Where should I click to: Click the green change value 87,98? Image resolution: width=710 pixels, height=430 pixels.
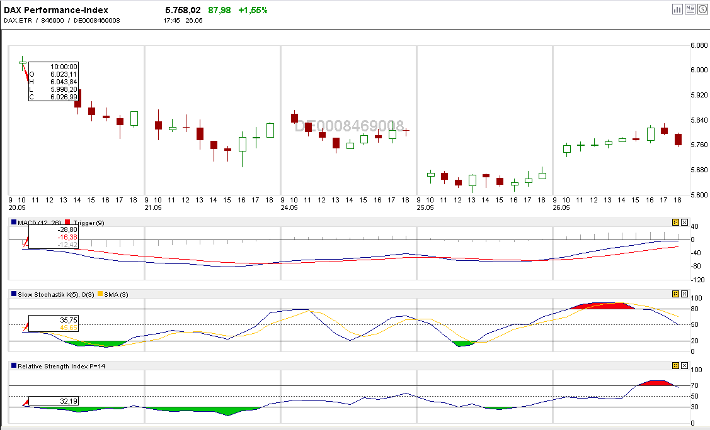tap(219, 10)
